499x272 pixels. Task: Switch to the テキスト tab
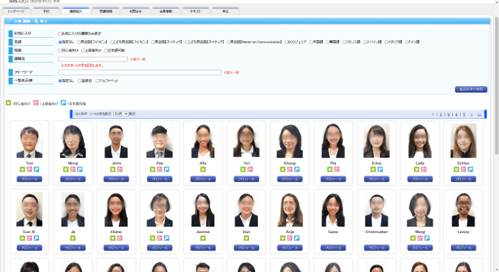pos(196,11)
